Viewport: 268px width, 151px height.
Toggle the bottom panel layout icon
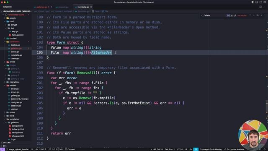tap(257, 2)
